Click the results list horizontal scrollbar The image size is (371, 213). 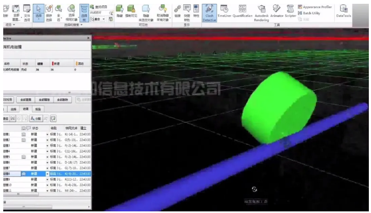tap(21, 194)
